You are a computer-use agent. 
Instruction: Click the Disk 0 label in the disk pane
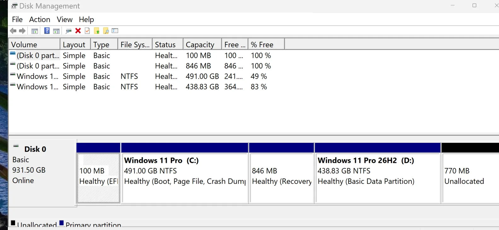point(35,149)
